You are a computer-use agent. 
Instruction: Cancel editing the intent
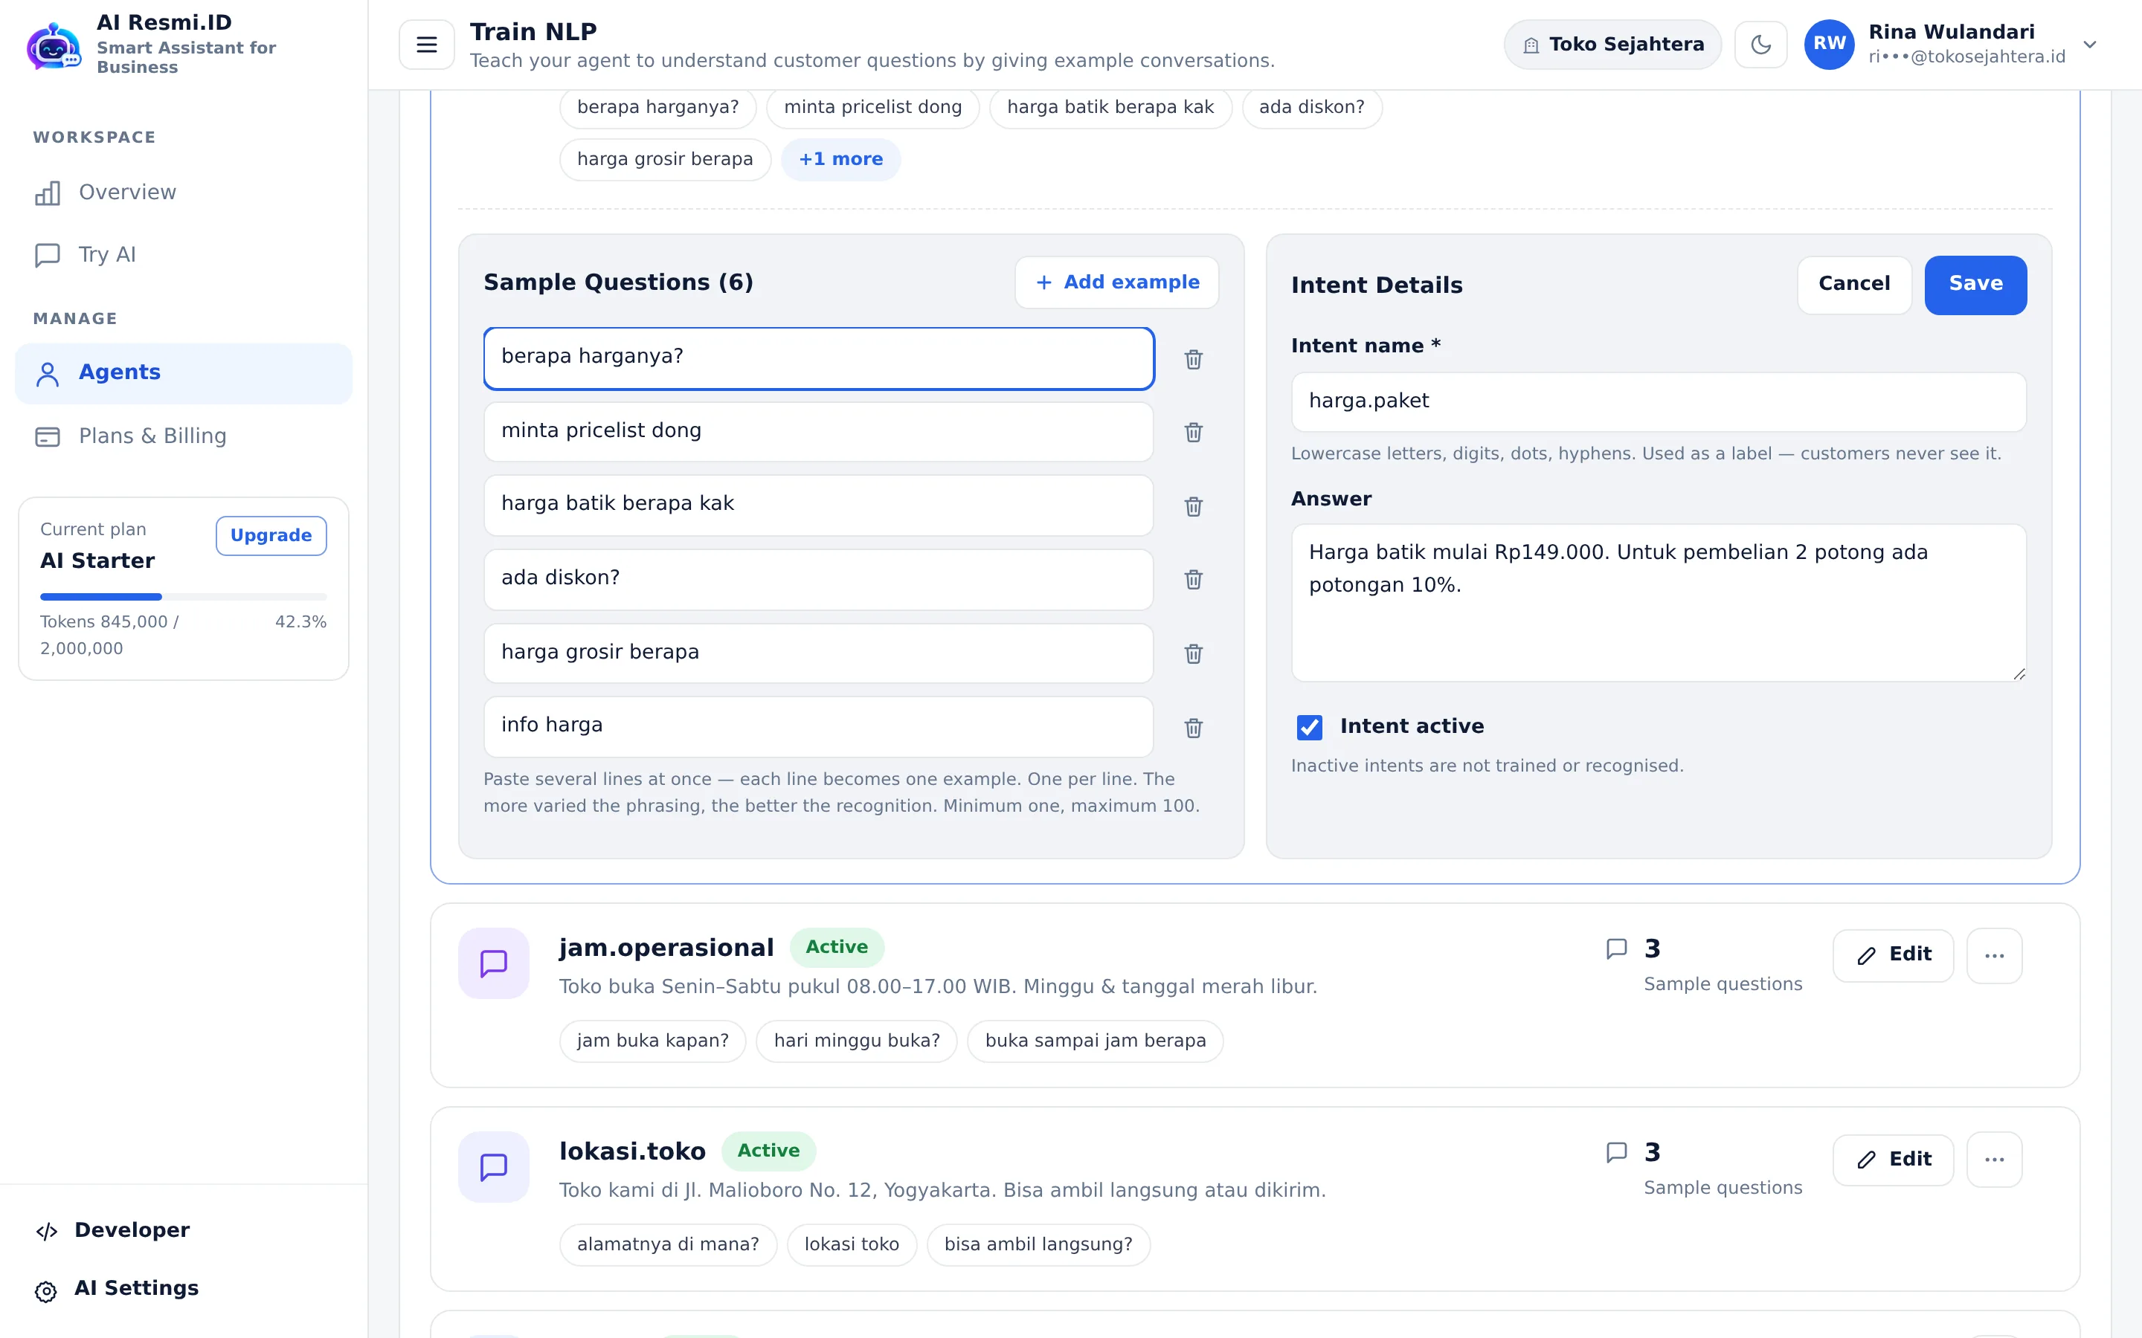pyautogui.click(x=1853, y=285)
